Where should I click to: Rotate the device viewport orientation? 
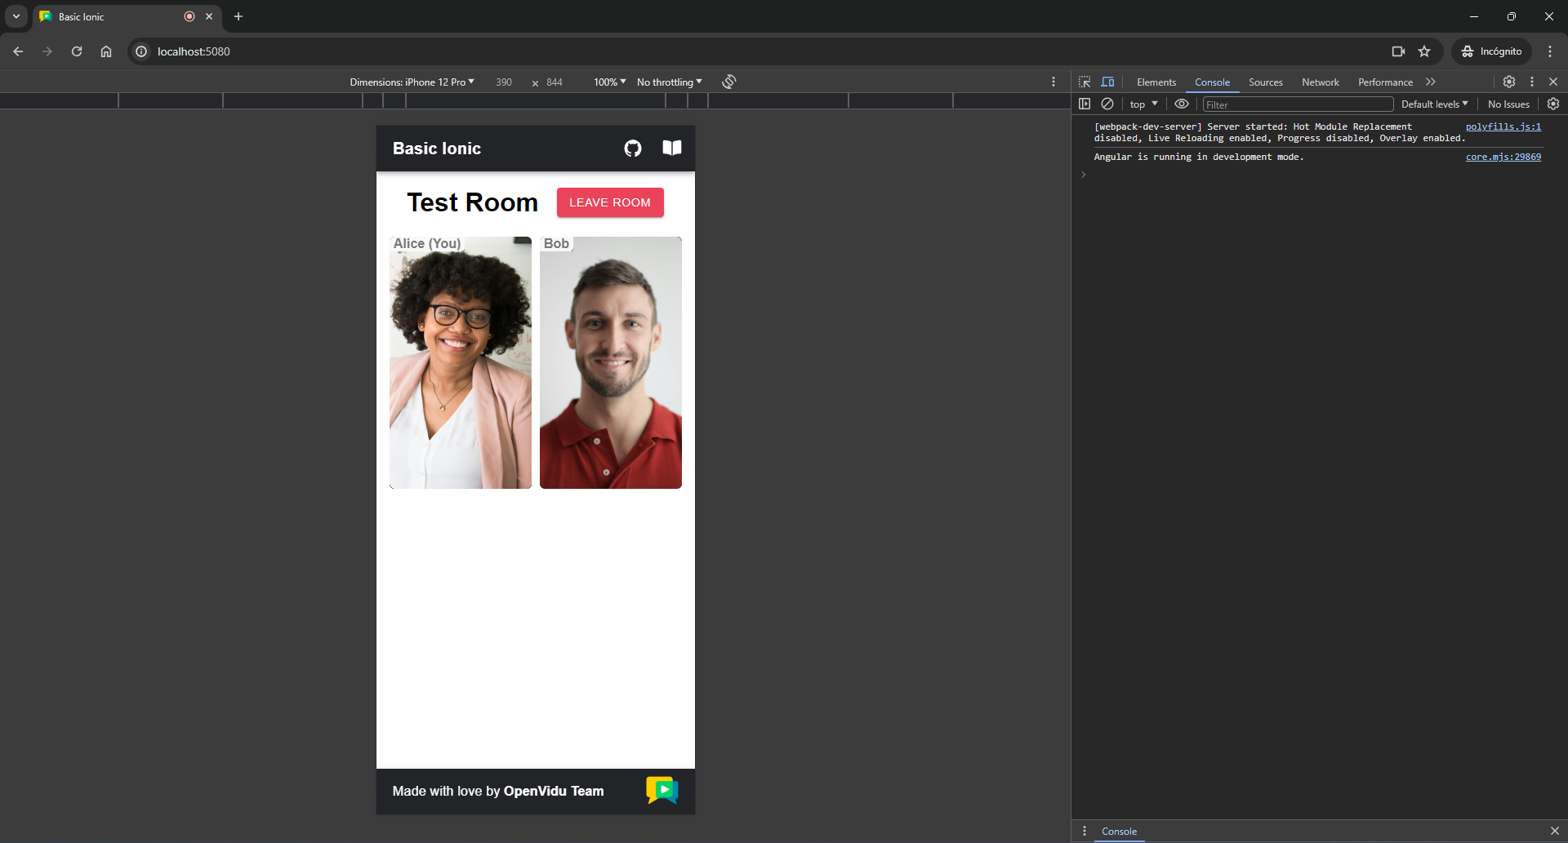pyautogui.click(x=729, y=82)
